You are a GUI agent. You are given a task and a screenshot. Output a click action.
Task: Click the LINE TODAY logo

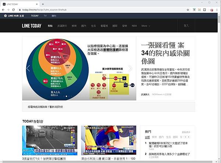(x=32, y=26)
